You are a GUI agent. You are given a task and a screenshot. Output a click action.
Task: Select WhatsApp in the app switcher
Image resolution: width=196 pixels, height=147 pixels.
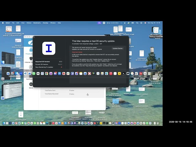(34, 73)
